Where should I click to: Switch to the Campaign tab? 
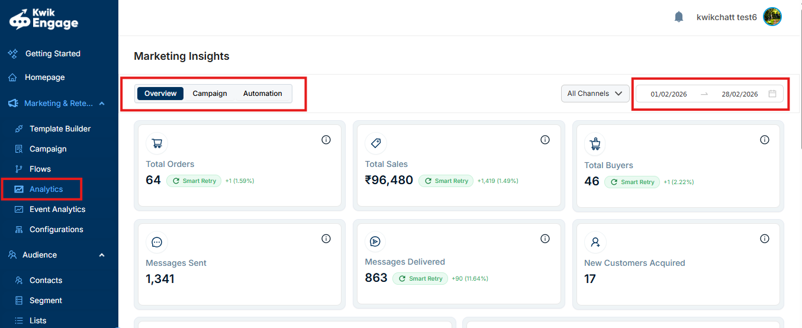[210, 94]
